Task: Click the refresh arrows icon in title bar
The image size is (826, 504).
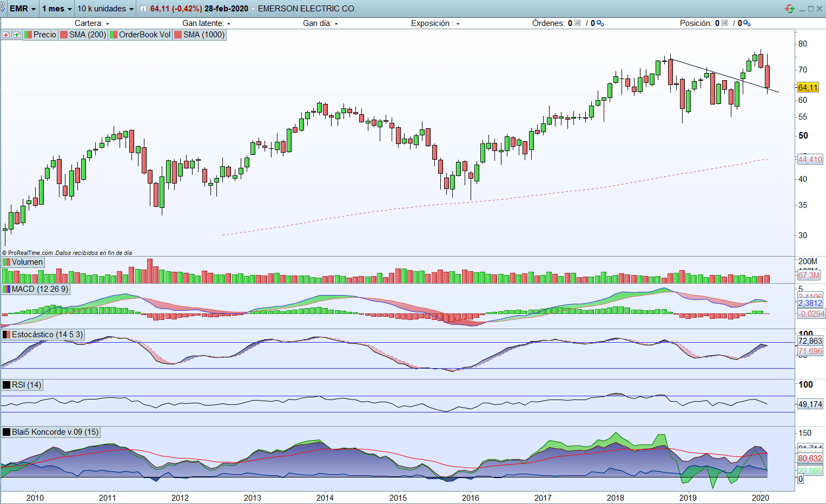Action: click(x=790, y=9)
